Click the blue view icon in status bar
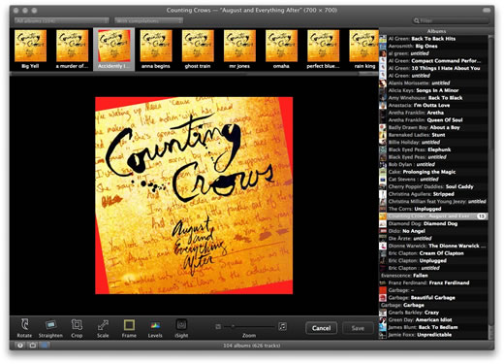Viewport: 504px width, 364px height. click(45, 346)
